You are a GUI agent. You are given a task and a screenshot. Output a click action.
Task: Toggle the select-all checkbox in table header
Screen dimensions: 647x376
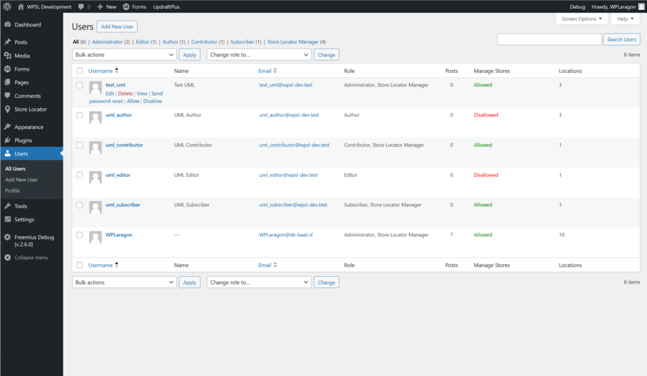click(x=80, y=71)
